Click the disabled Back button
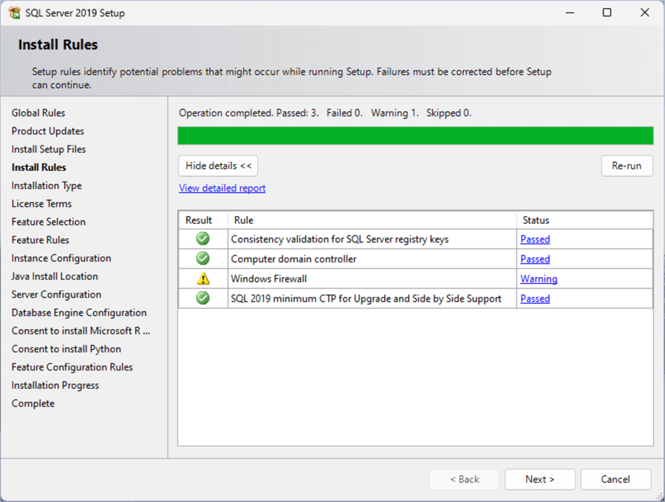The height and width of the screenshot is (502, 665). pyautogui.click(x=465, y=479)
